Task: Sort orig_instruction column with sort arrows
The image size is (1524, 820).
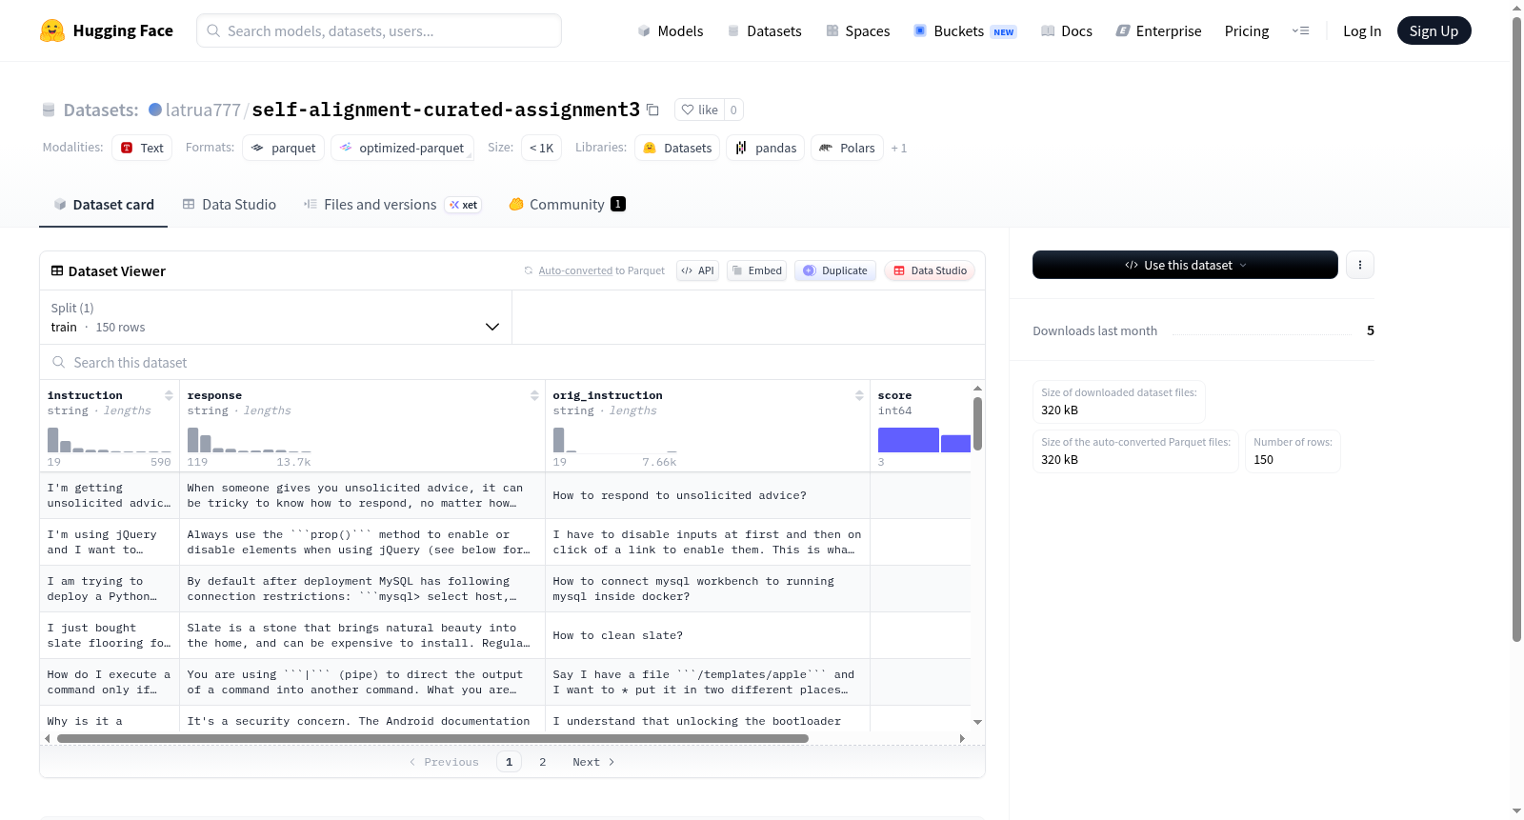Action: (859, 395)
